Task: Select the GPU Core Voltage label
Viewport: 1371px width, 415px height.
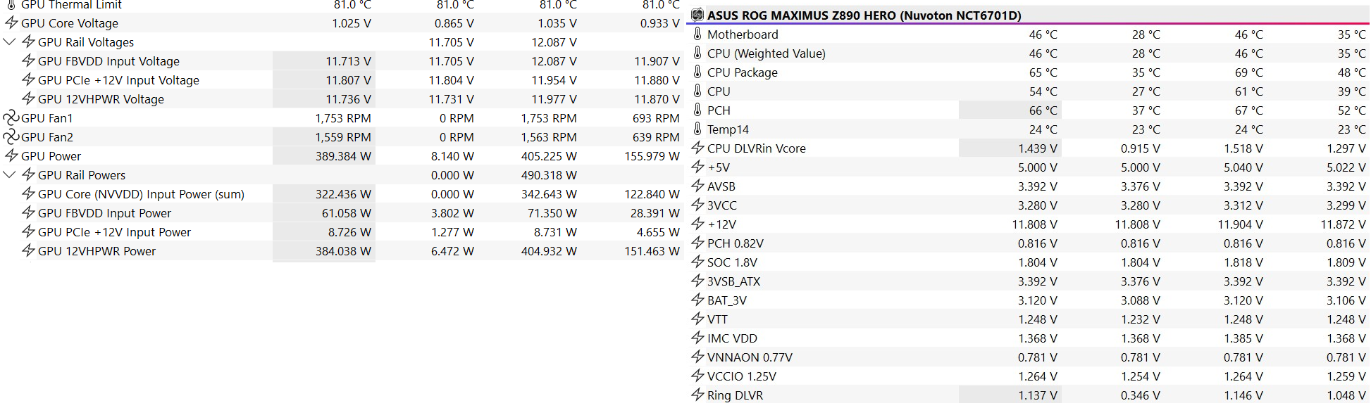Action: pos(70,23)
